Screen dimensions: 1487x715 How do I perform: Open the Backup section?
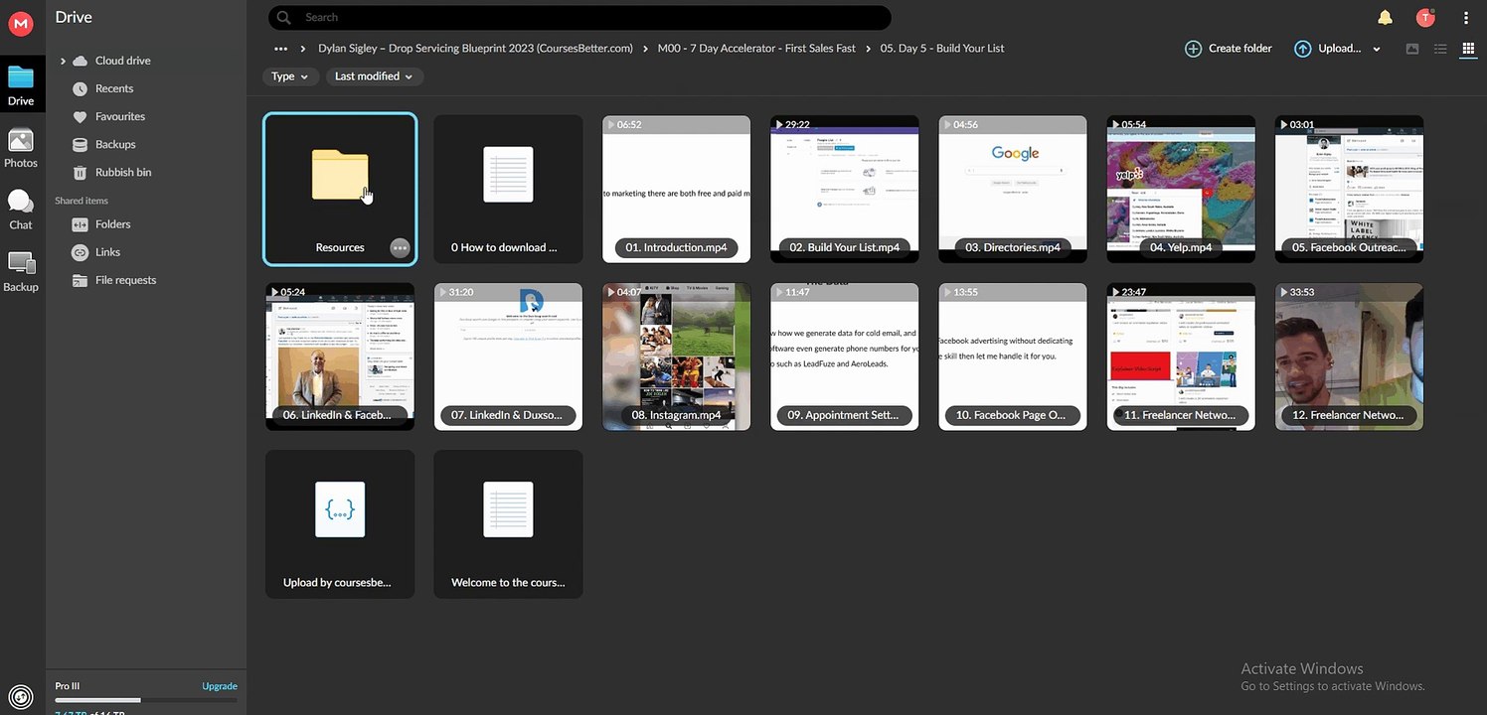pos(21,271)
